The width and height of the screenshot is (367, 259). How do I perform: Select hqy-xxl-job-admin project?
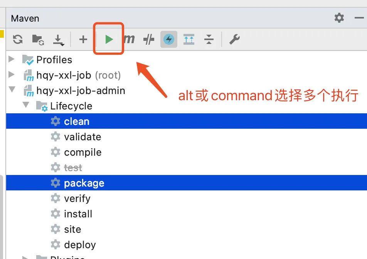click(x=186, y=91)
